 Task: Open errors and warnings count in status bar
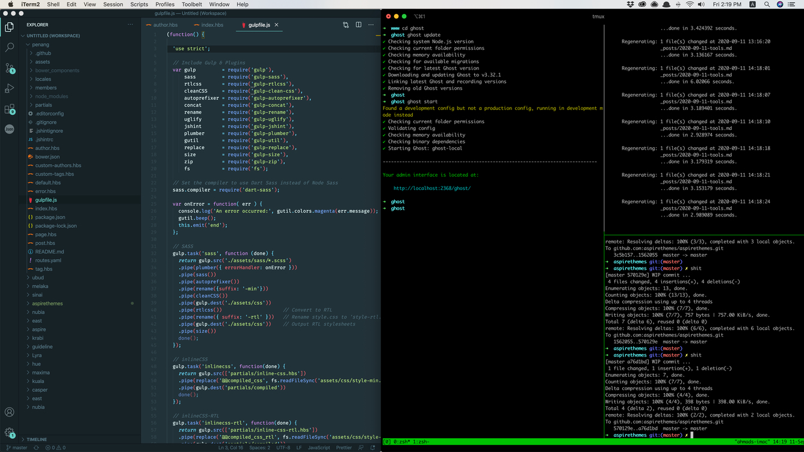pos(55,448)
